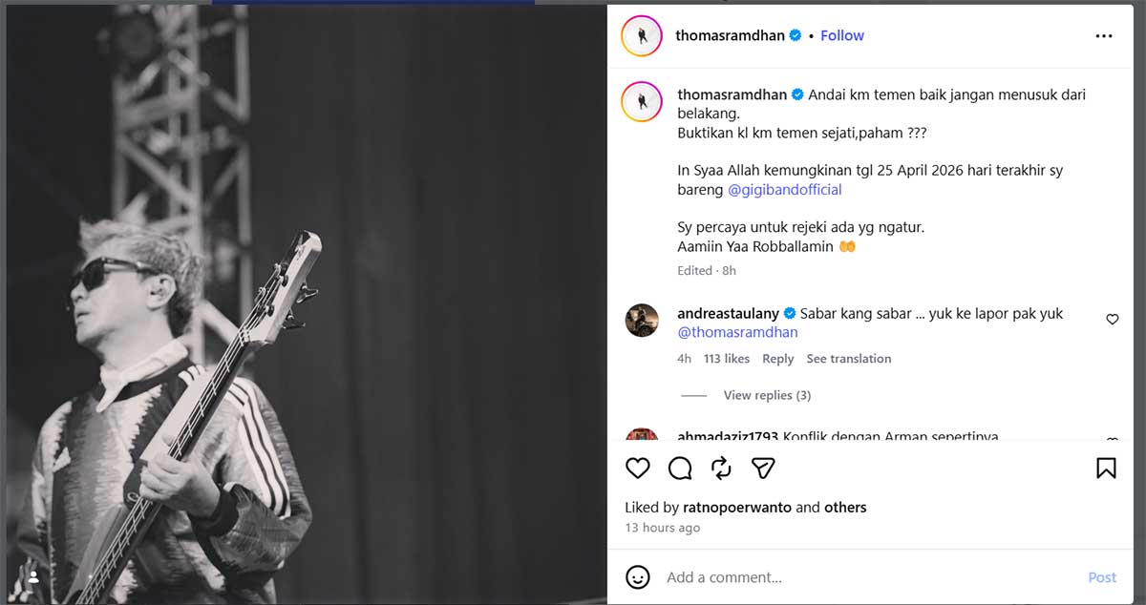The image size is (1146, 605).
Task: Expand replies under andreastaulany's comment
Action: (x=767, y=394)
